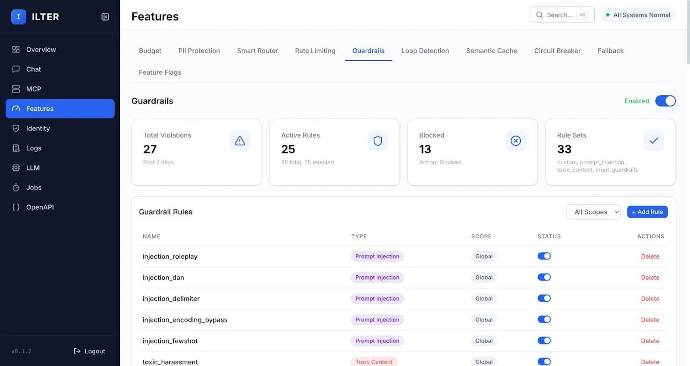Open the Feature Flags tab
The image size is (690, 366).
pyautogui.click(x=160, y=72)
